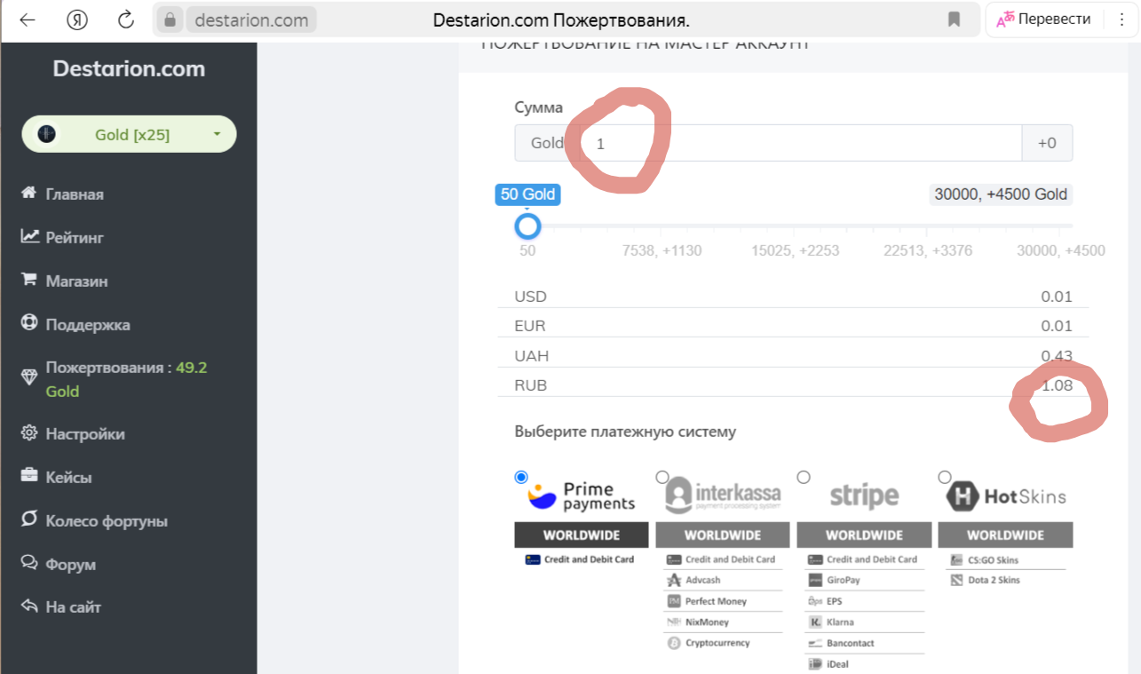Bookmark this page using bookmark icon

pyautogui.click(x=955, y=20)
